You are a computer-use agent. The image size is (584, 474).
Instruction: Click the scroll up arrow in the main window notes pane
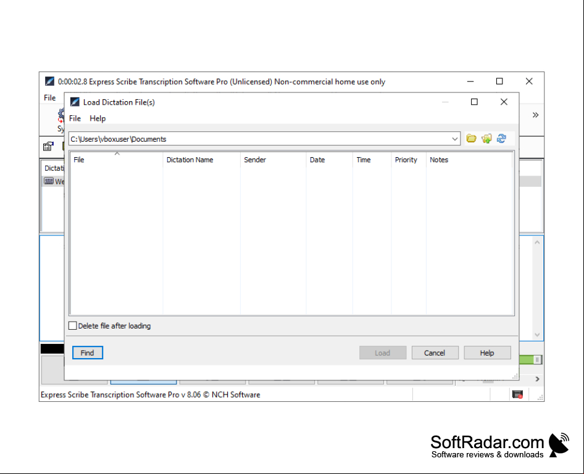[x=537, y=242]
